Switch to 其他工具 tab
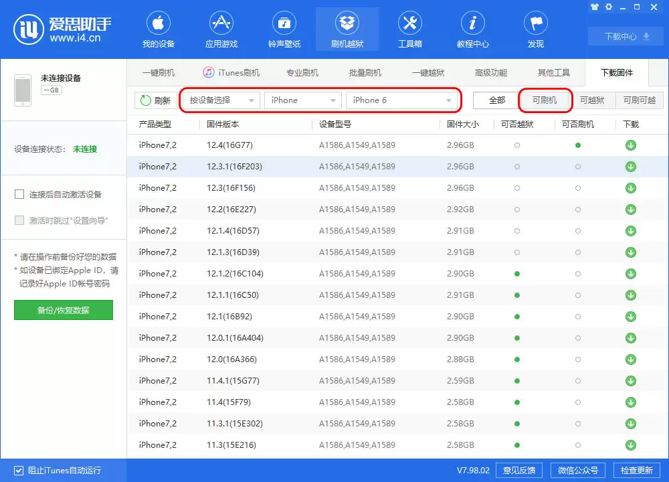The image size is (669, 482). tap(554, 72)
